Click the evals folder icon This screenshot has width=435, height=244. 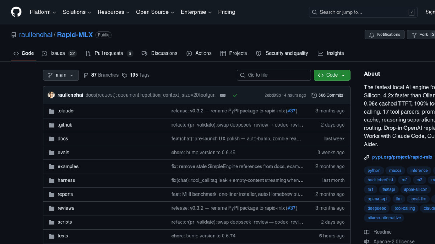click(x=51, y=153)
